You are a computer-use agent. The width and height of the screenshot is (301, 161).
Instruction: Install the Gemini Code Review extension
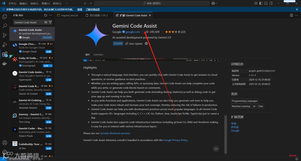tap(48, 94)
